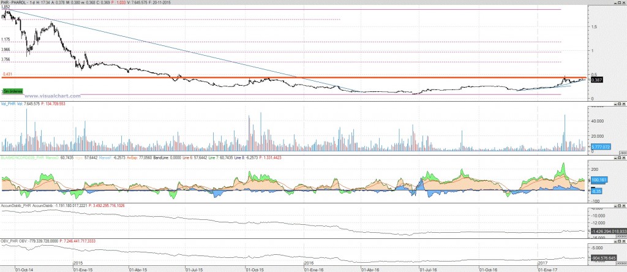Click the green 'Sin órdenes' label

[11, 91]
